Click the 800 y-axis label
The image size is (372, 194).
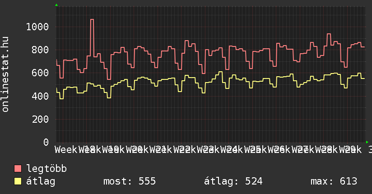(40, 50)
